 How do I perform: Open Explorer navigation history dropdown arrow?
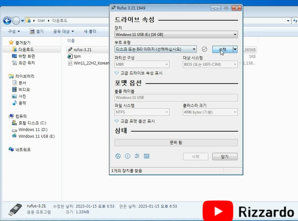tap(22, 21)
